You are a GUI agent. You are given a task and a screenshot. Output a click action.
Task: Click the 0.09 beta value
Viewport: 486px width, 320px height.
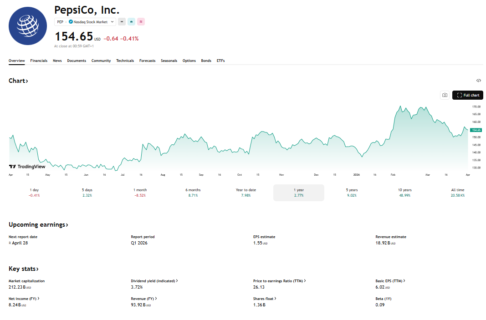tap(380, 305)
